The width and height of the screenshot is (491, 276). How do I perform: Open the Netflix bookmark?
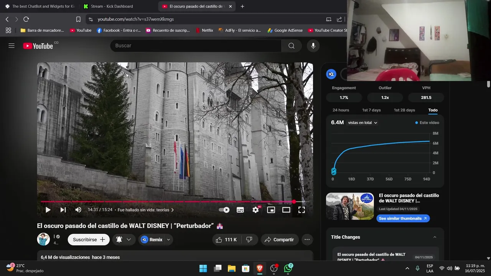pos(204,30)
